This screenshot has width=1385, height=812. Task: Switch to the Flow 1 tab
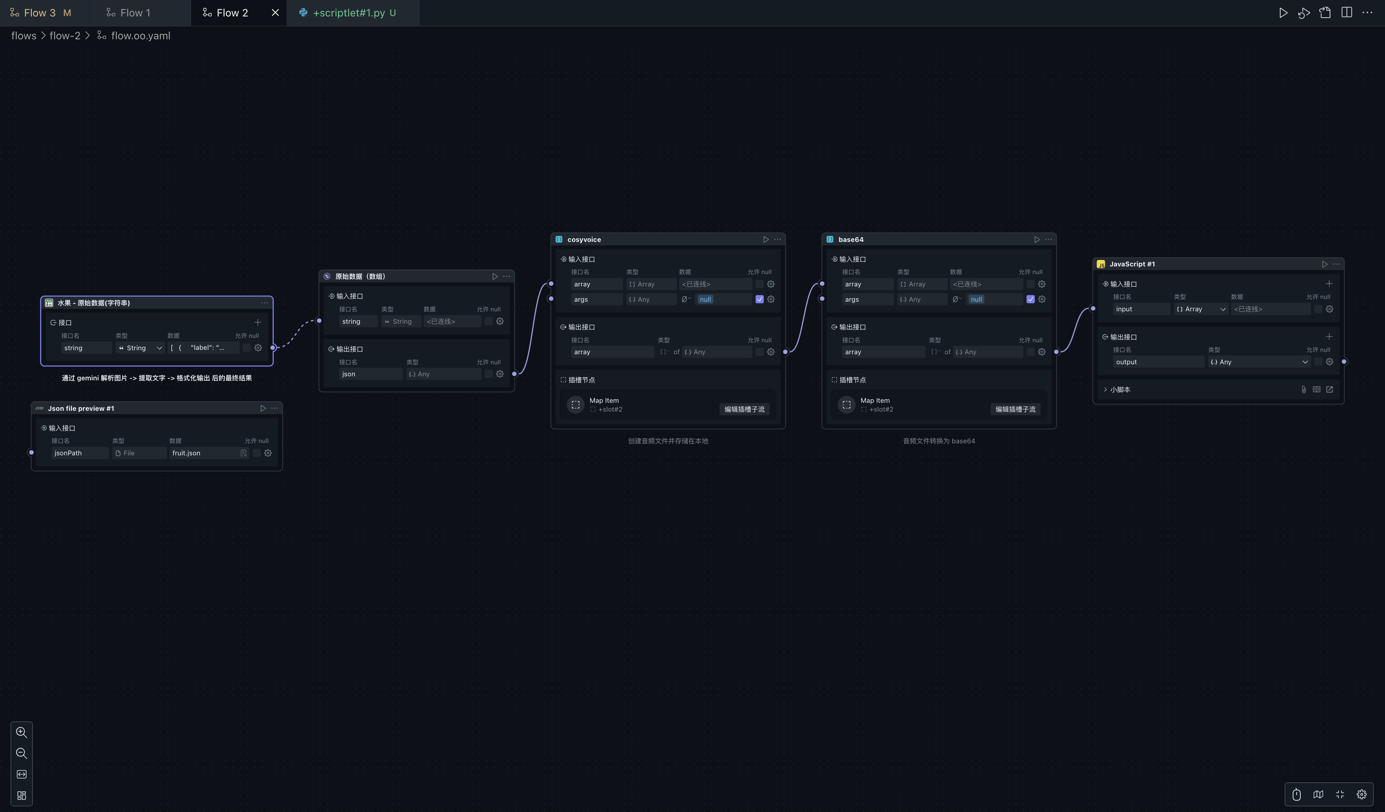point(134,12)
